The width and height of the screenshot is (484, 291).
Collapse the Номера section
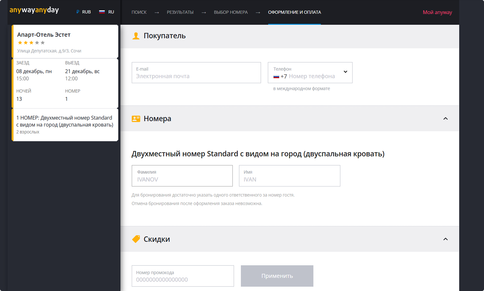[x=445, y=119]
